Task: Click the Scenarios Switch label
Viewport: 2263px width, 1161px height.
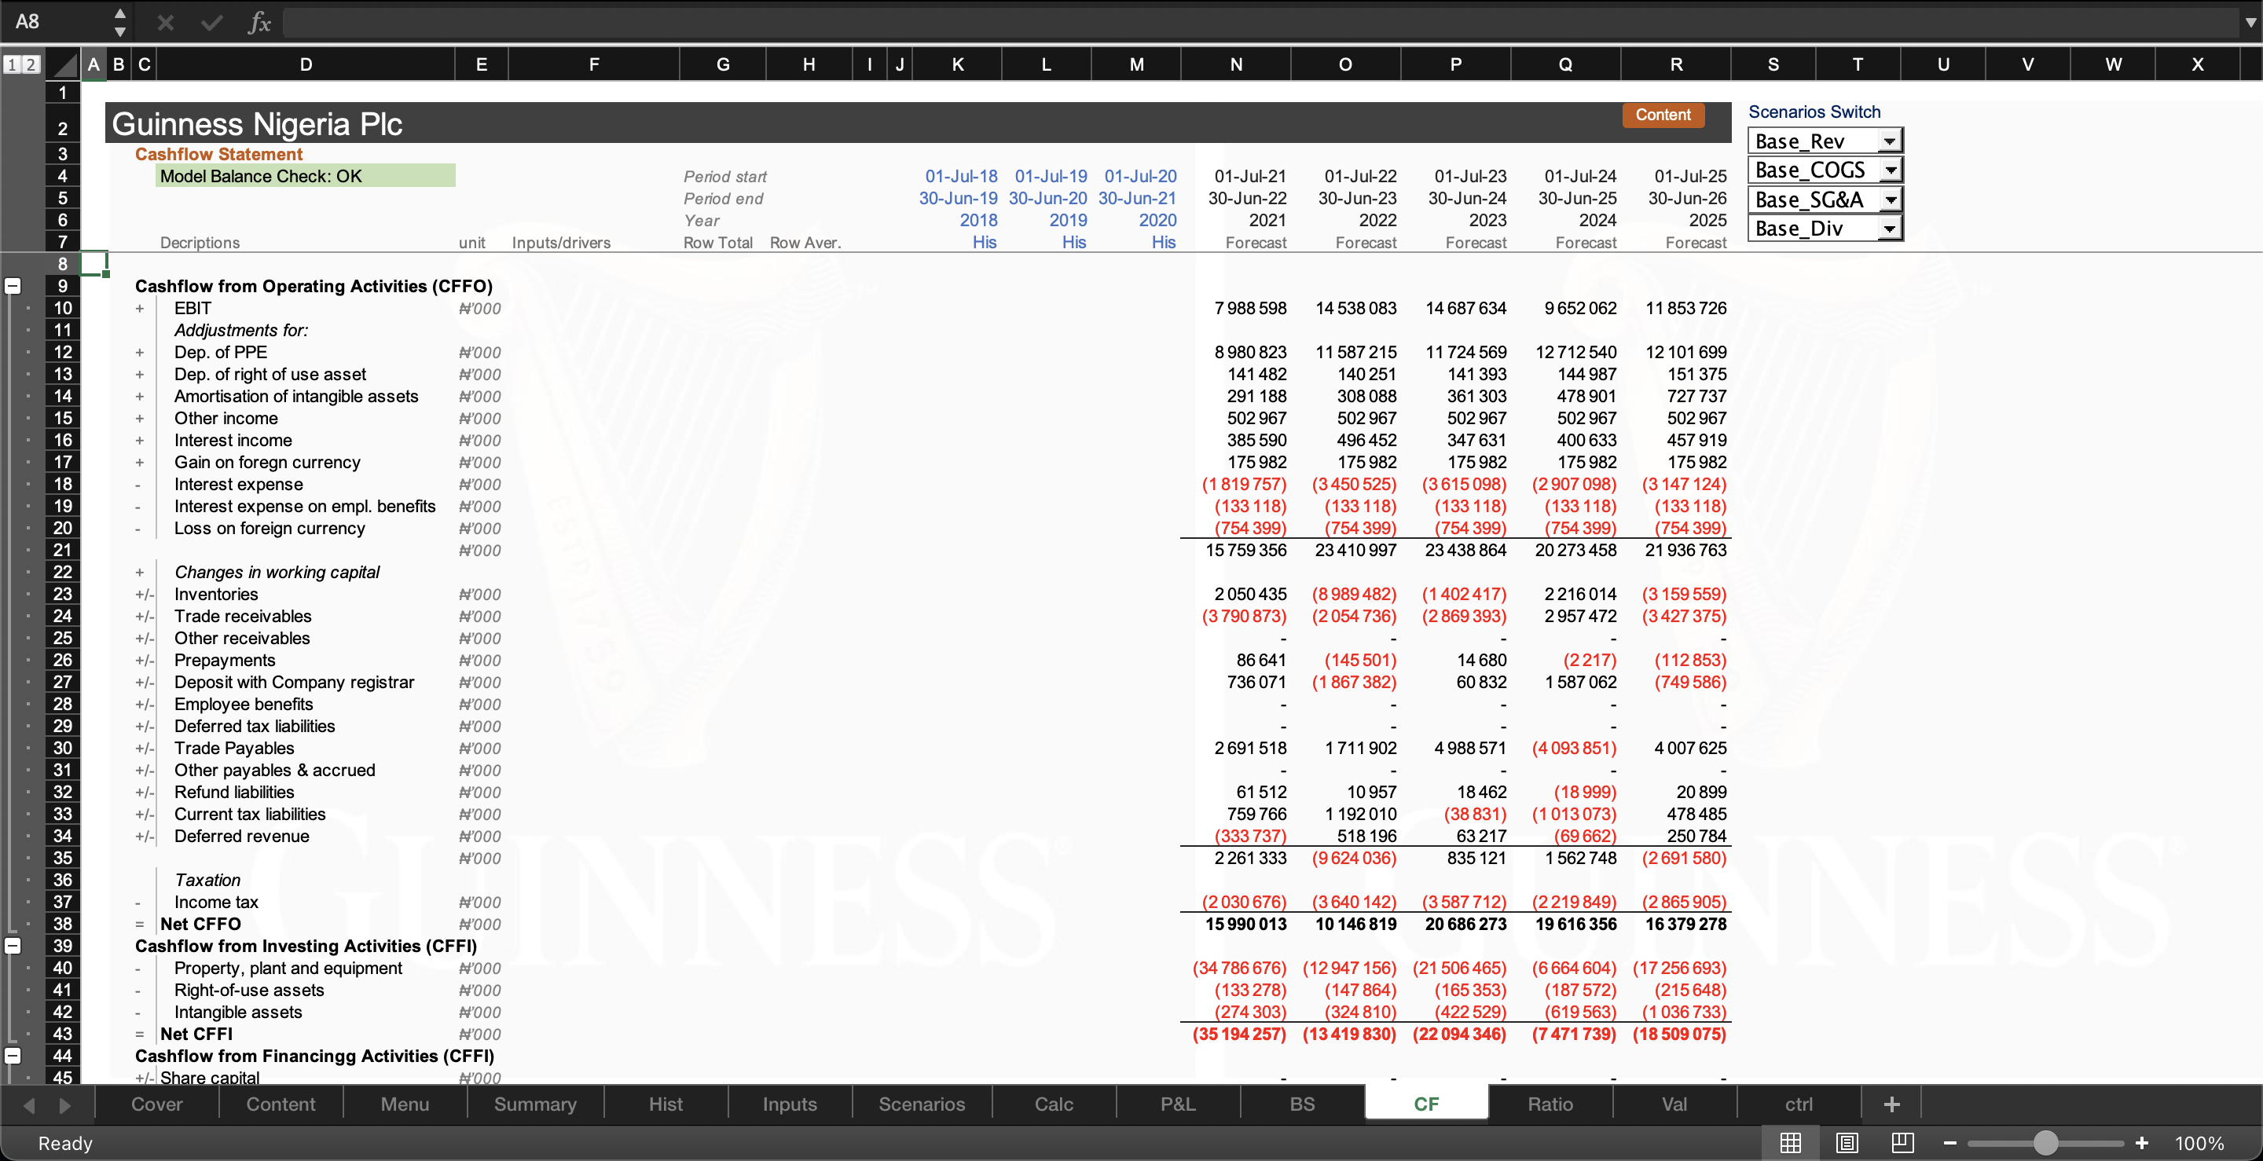Action: (1814, 112)
